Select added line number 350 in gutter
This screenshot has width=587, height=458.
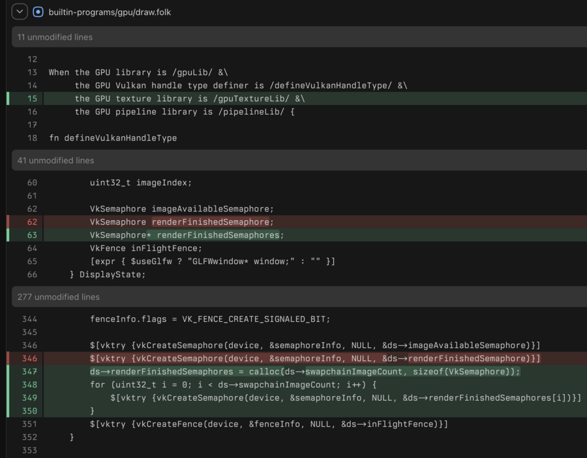29,410
